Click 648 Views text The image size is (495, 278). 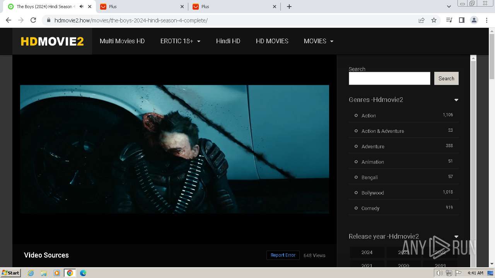[314, 255]
